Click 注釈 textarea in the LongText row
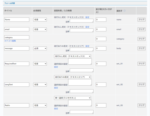 [x=81, y=91]
